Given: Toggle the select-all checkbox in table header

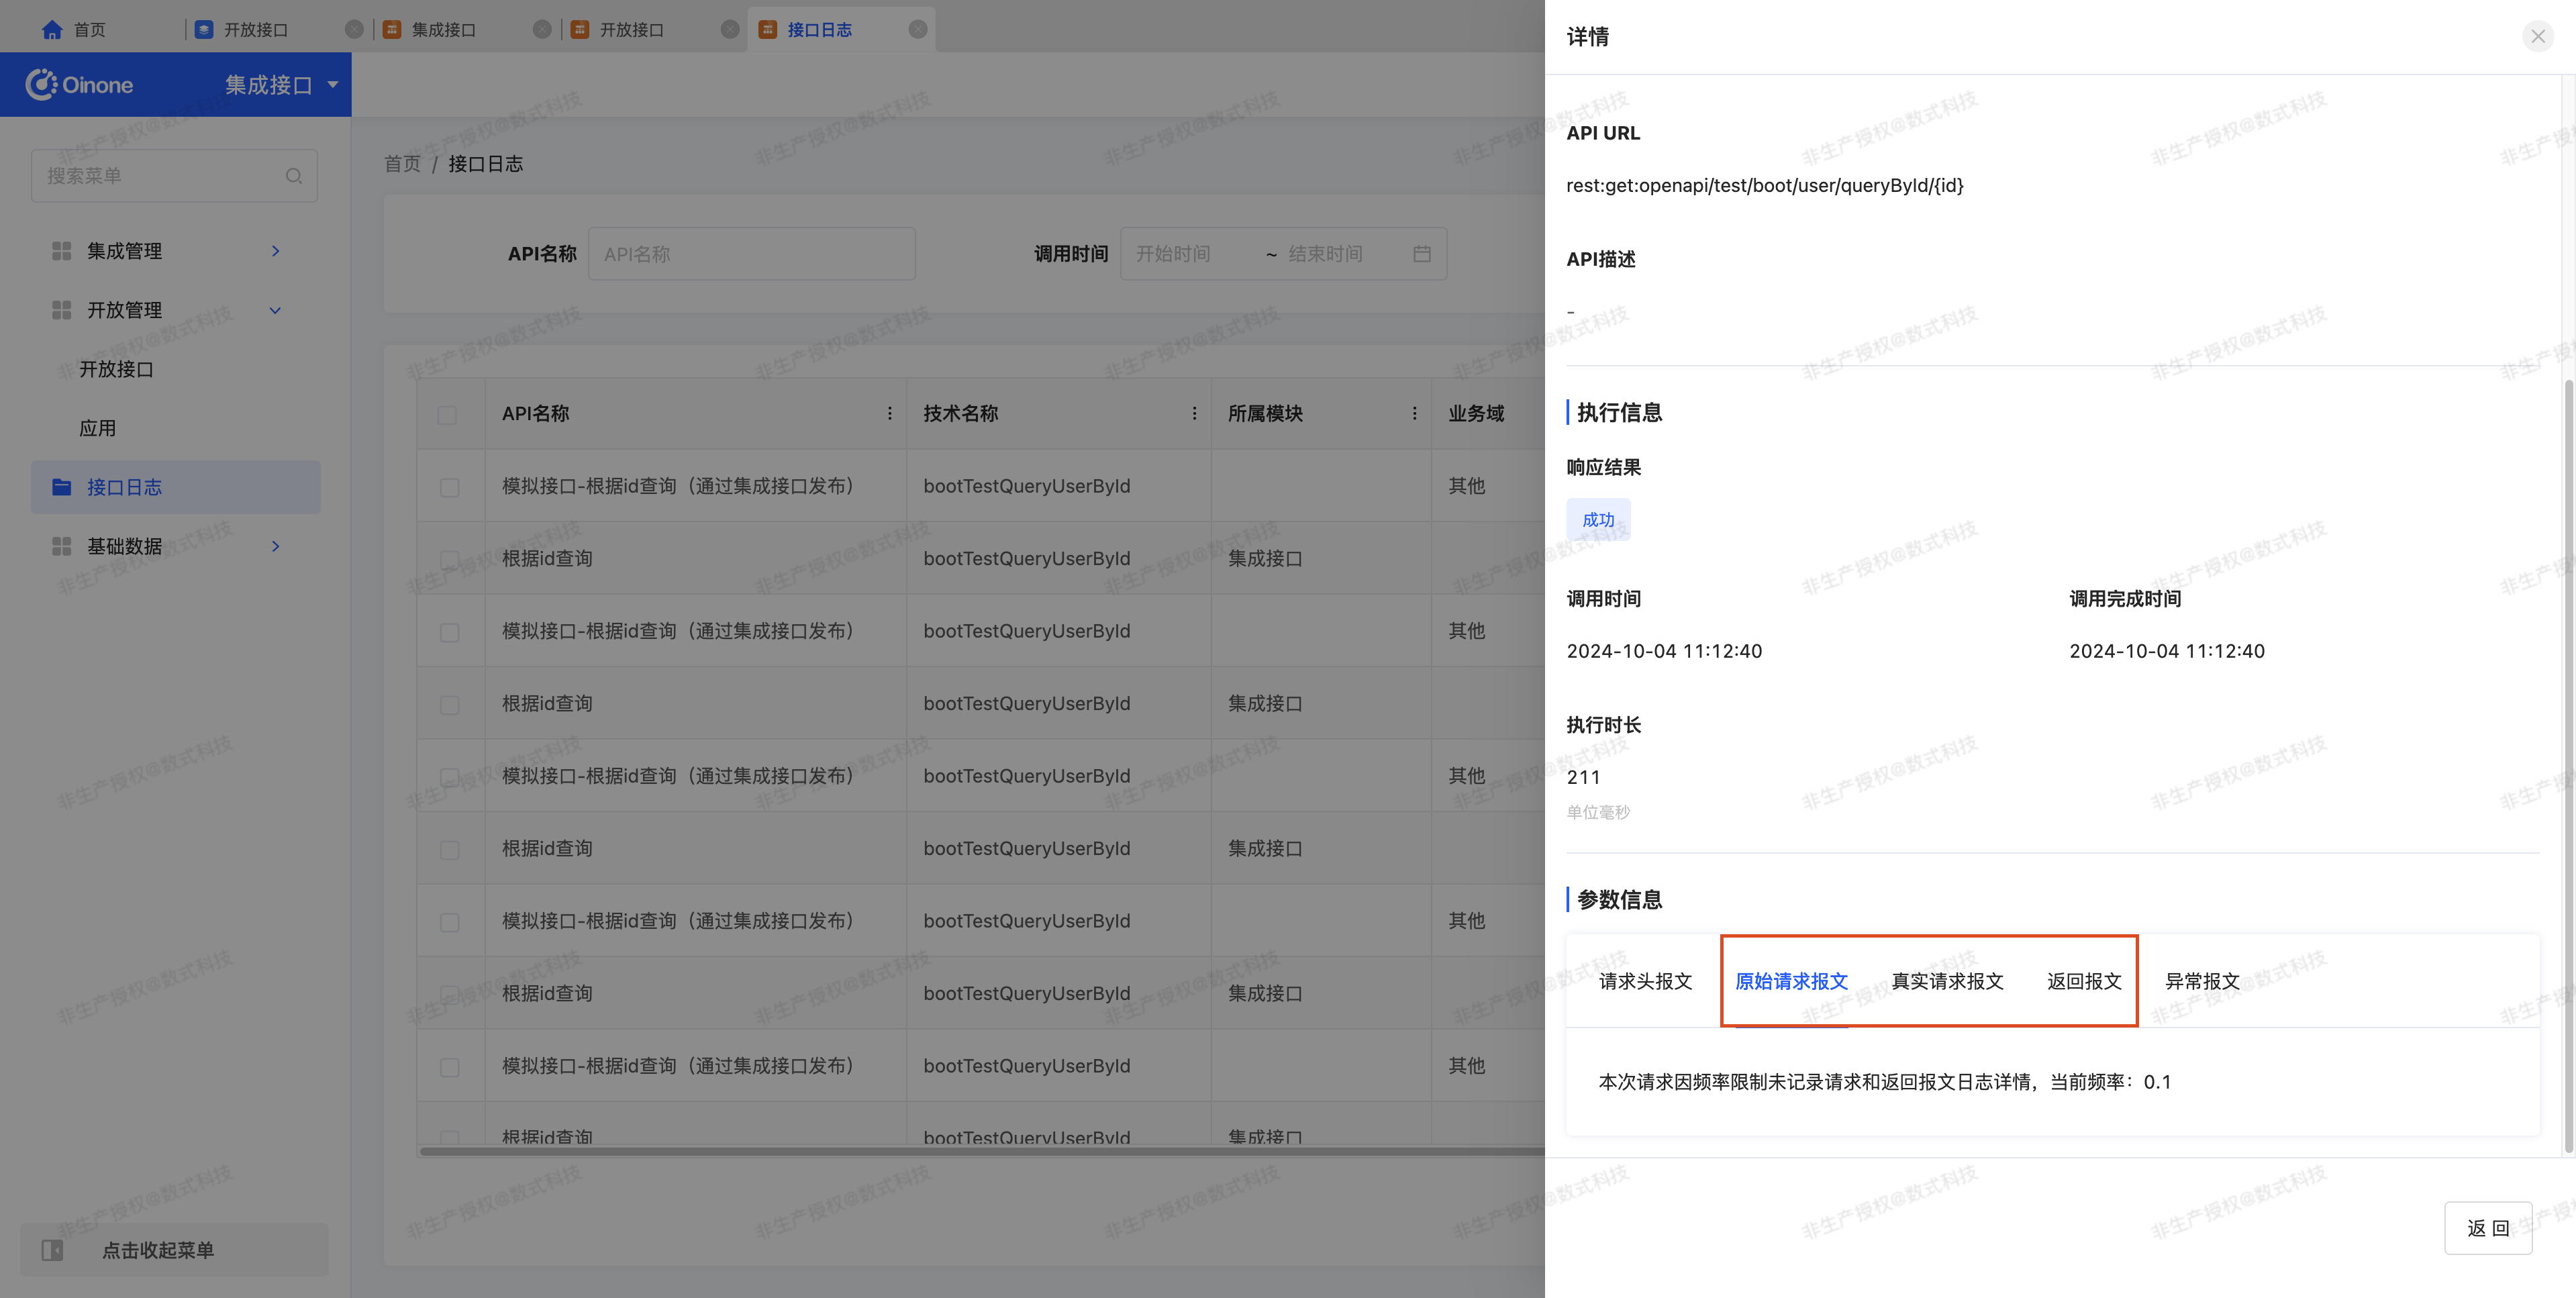Looking at the screenshot, I should coord(447,414).
